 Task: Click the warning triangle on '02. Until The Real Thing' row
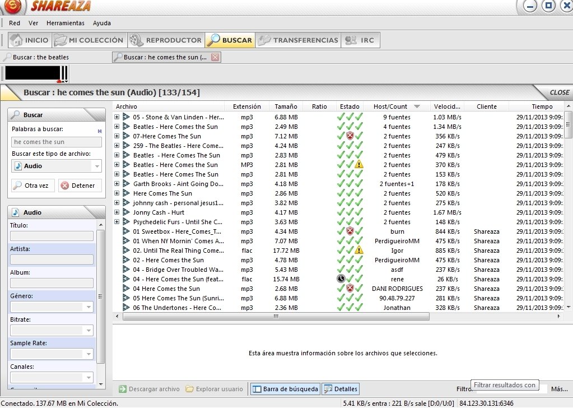(x=359, y=250)
